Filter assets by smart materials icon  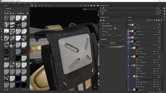(8, 13)
